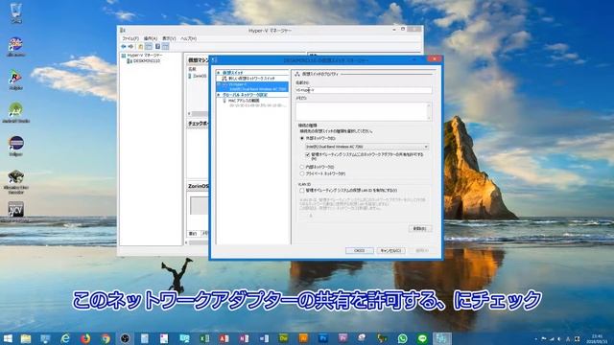Collapse the 仮想スイッチ section expander

(x=219, y=73)
